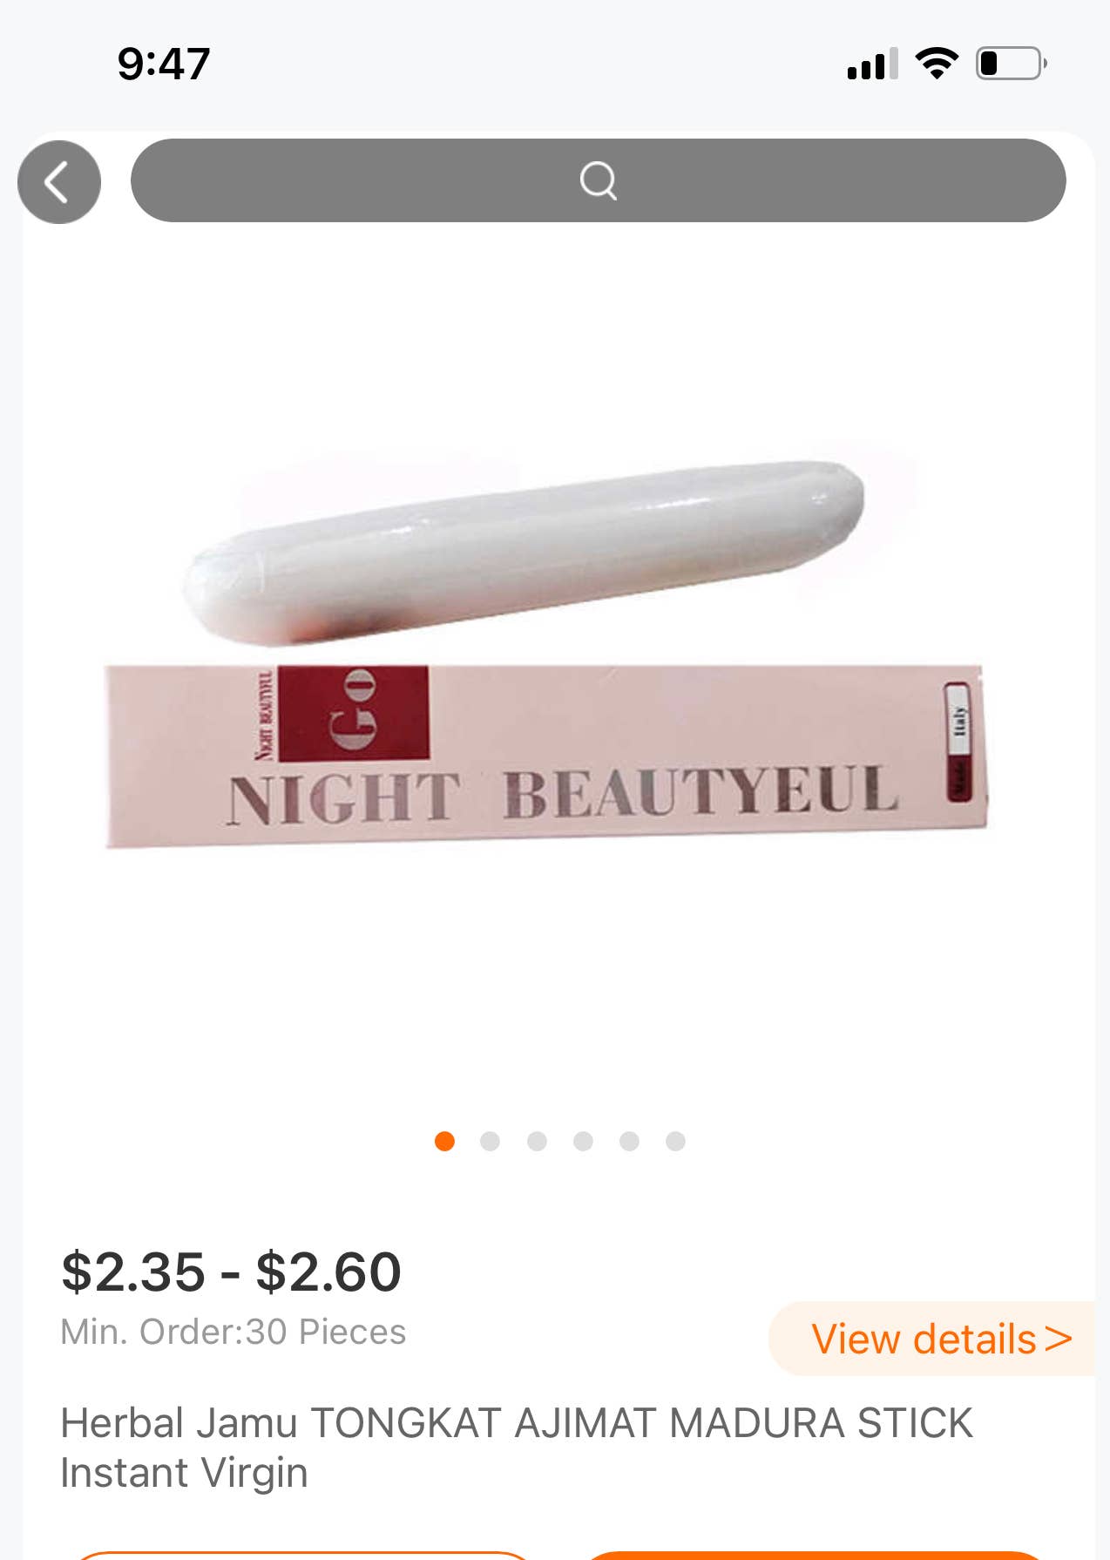Tap the 9:47 clock in status bar
This screenshot has width=1110, height=1560.
click(164, 64)
